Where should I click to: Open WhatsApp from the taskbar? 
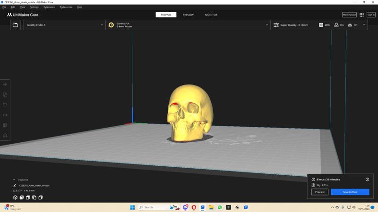pos(220,207)
